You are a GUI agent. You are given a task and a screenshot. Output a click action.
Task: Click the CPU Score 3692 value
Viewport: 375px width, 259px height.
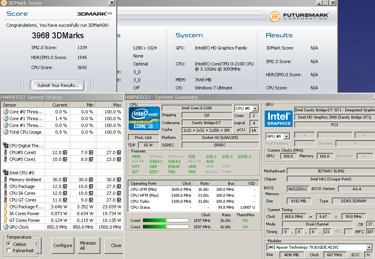(x=82, y=67)
